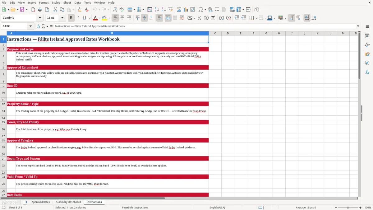
Task: Click the Clone Formatting paintbrush icon
Action: tap(80, 10)
